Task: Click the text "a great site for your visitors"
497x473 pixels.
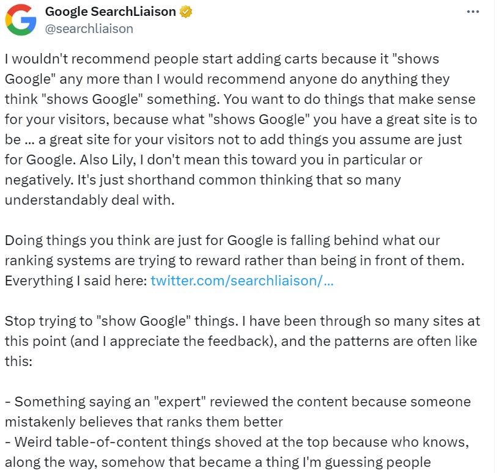Action: pyautogui.click(x=121, y=139)
